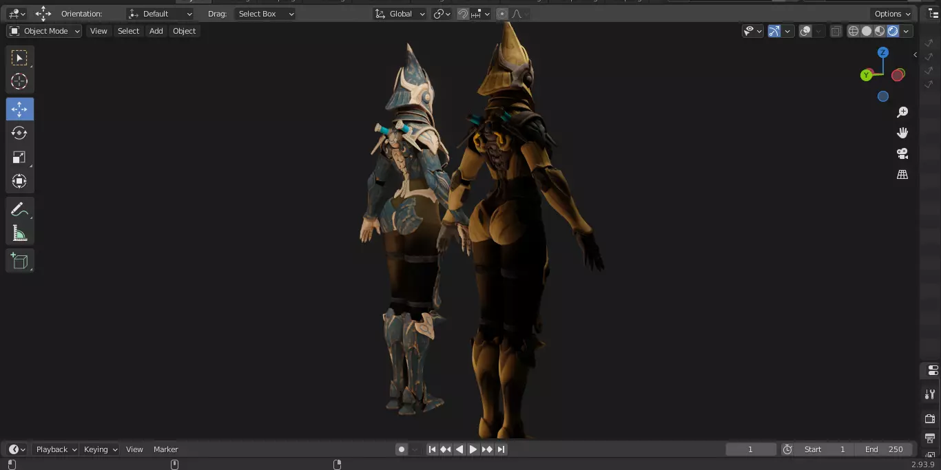This screenshot has height=470, width=941.
Task: Pick the Scale tool
Action: [19, 157]
